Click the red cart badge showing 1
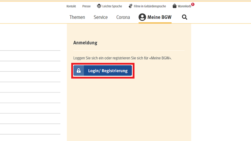This screenshot has width=251, height=141. (193, 4)
